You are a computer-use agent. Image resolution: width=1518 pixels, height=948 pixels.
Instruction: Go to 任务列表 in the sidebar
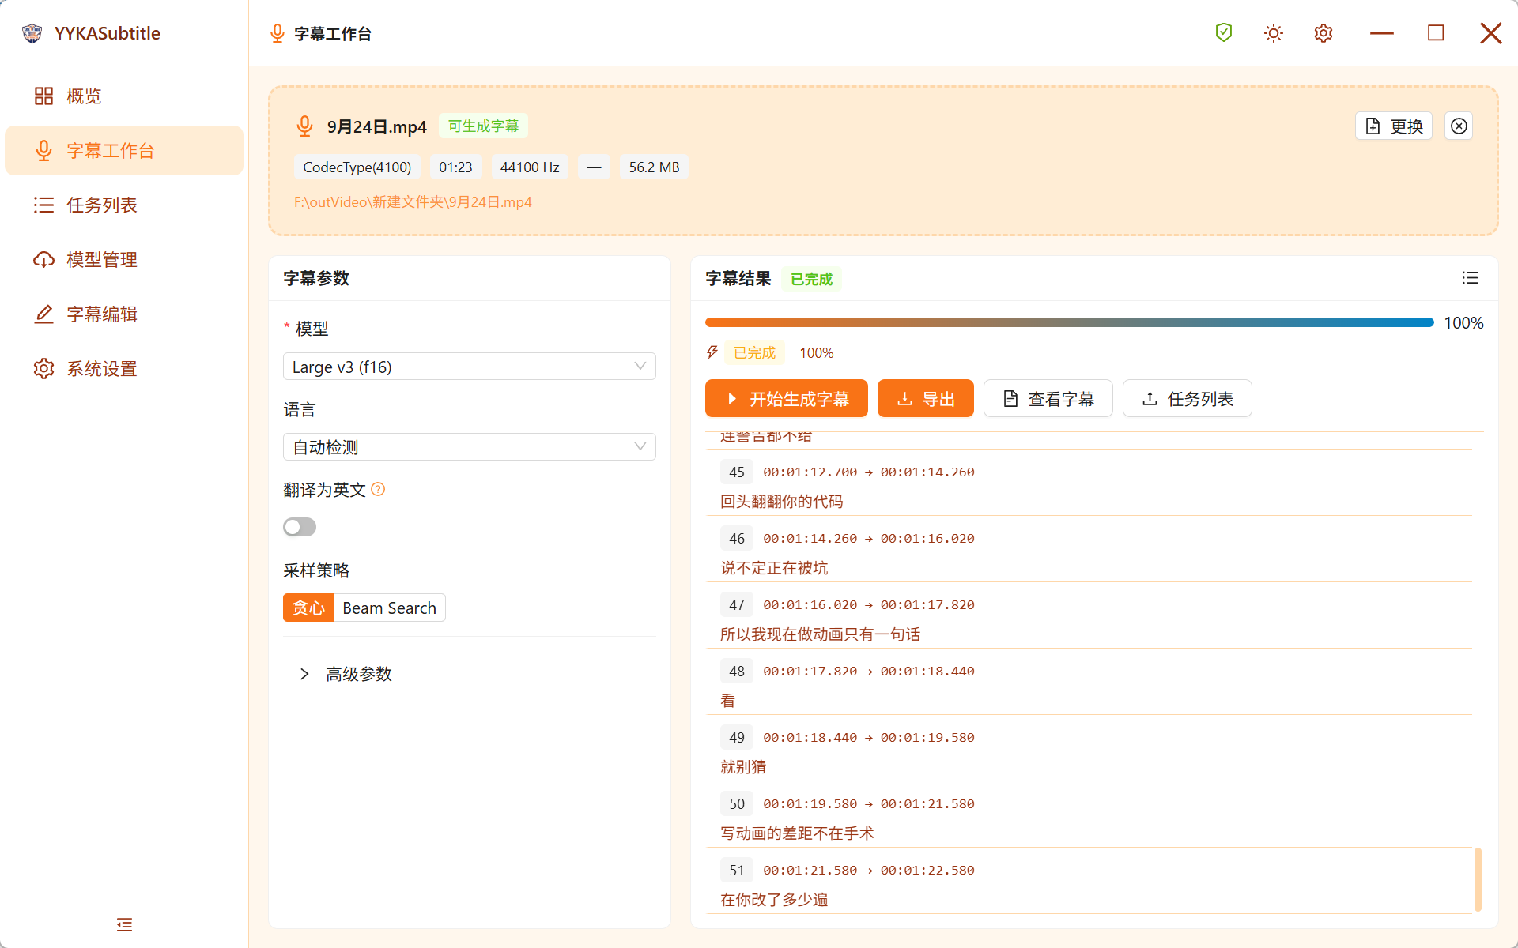tap(124, 205)
